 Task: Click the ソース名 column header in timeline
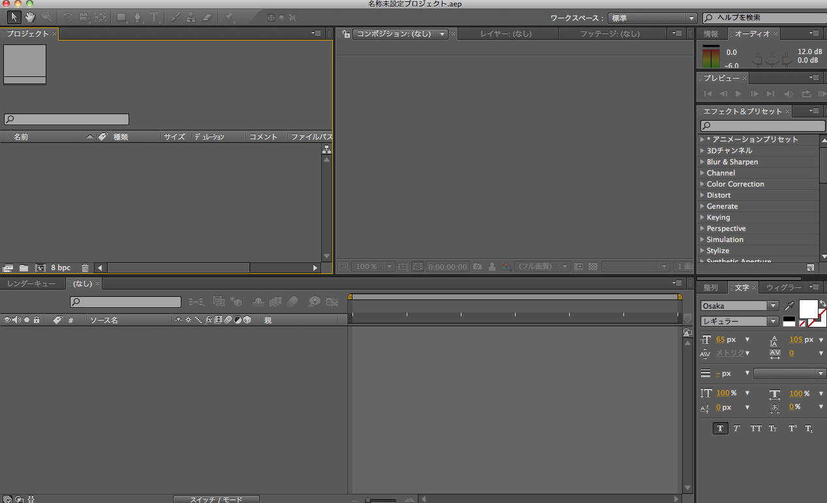(104, 320)
